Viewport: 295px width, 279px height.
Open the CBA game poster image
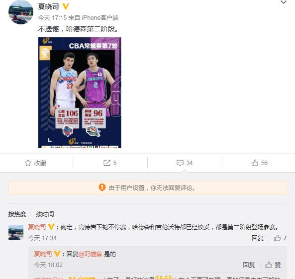click(x=80, y=93)
